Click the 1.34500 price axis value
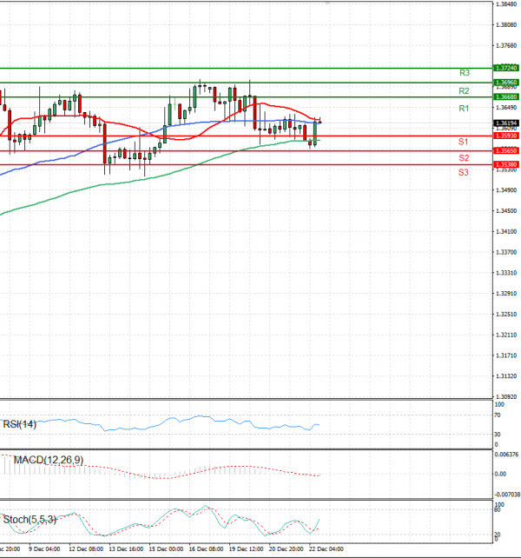Screen dimensions: 521x558 pos(506,211)
